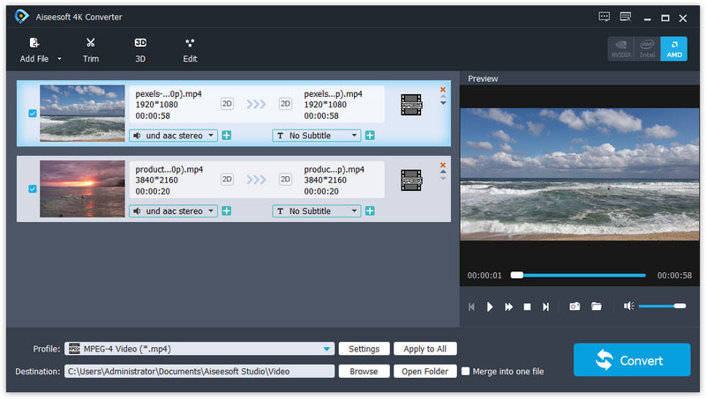Image resolution: width=706 pixels, height=399 pixels.
Task: Mute preview with the speaker icon
Action: (628, 307)
